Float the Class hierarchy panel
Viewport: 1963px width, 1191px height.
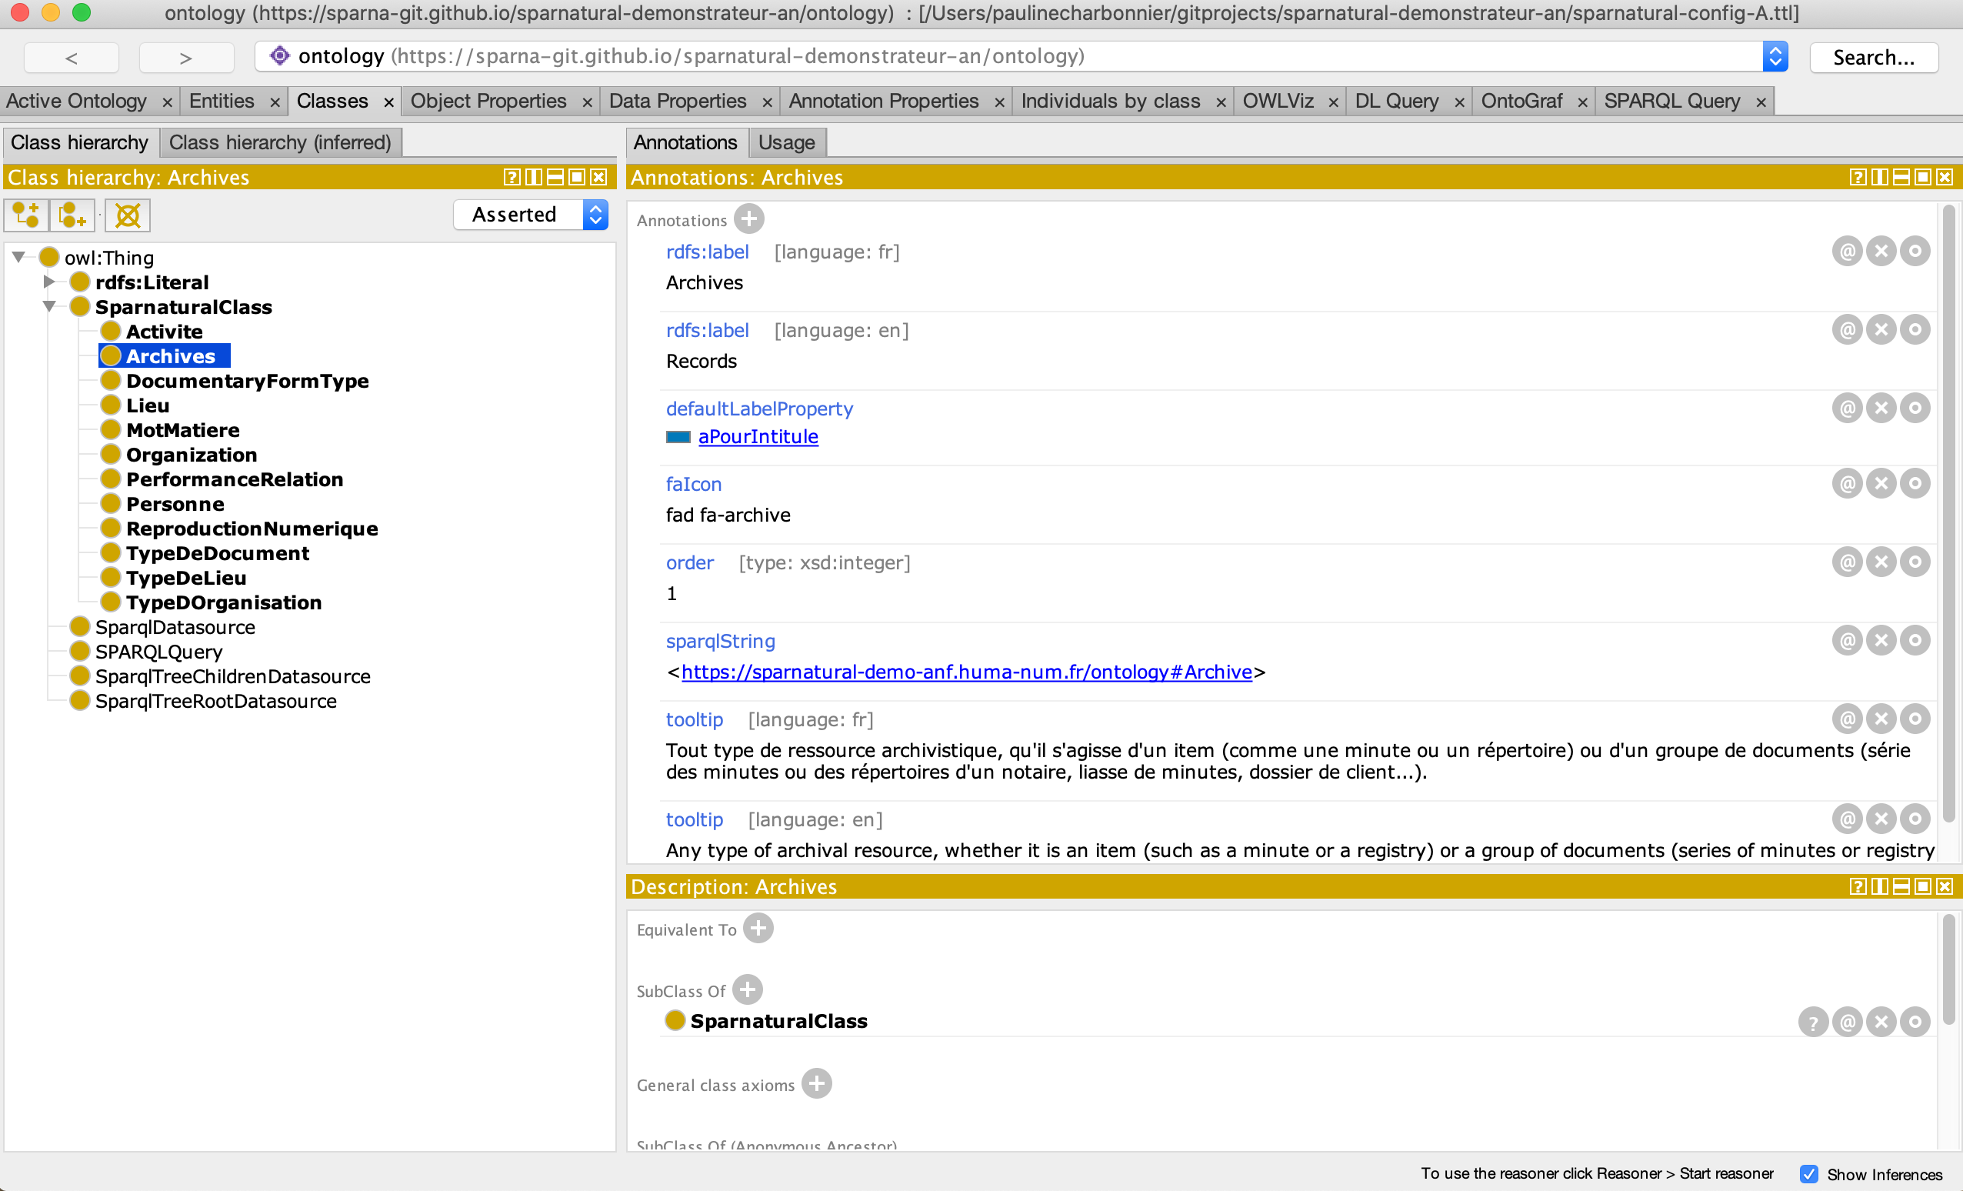click(x=533, y=176)
